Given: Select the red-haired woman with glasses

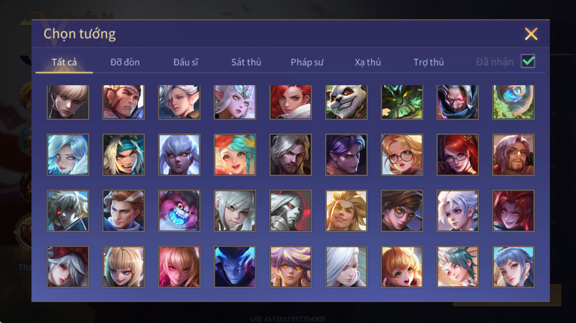Looking at the screenshot, I should click(x=457, y=155).
